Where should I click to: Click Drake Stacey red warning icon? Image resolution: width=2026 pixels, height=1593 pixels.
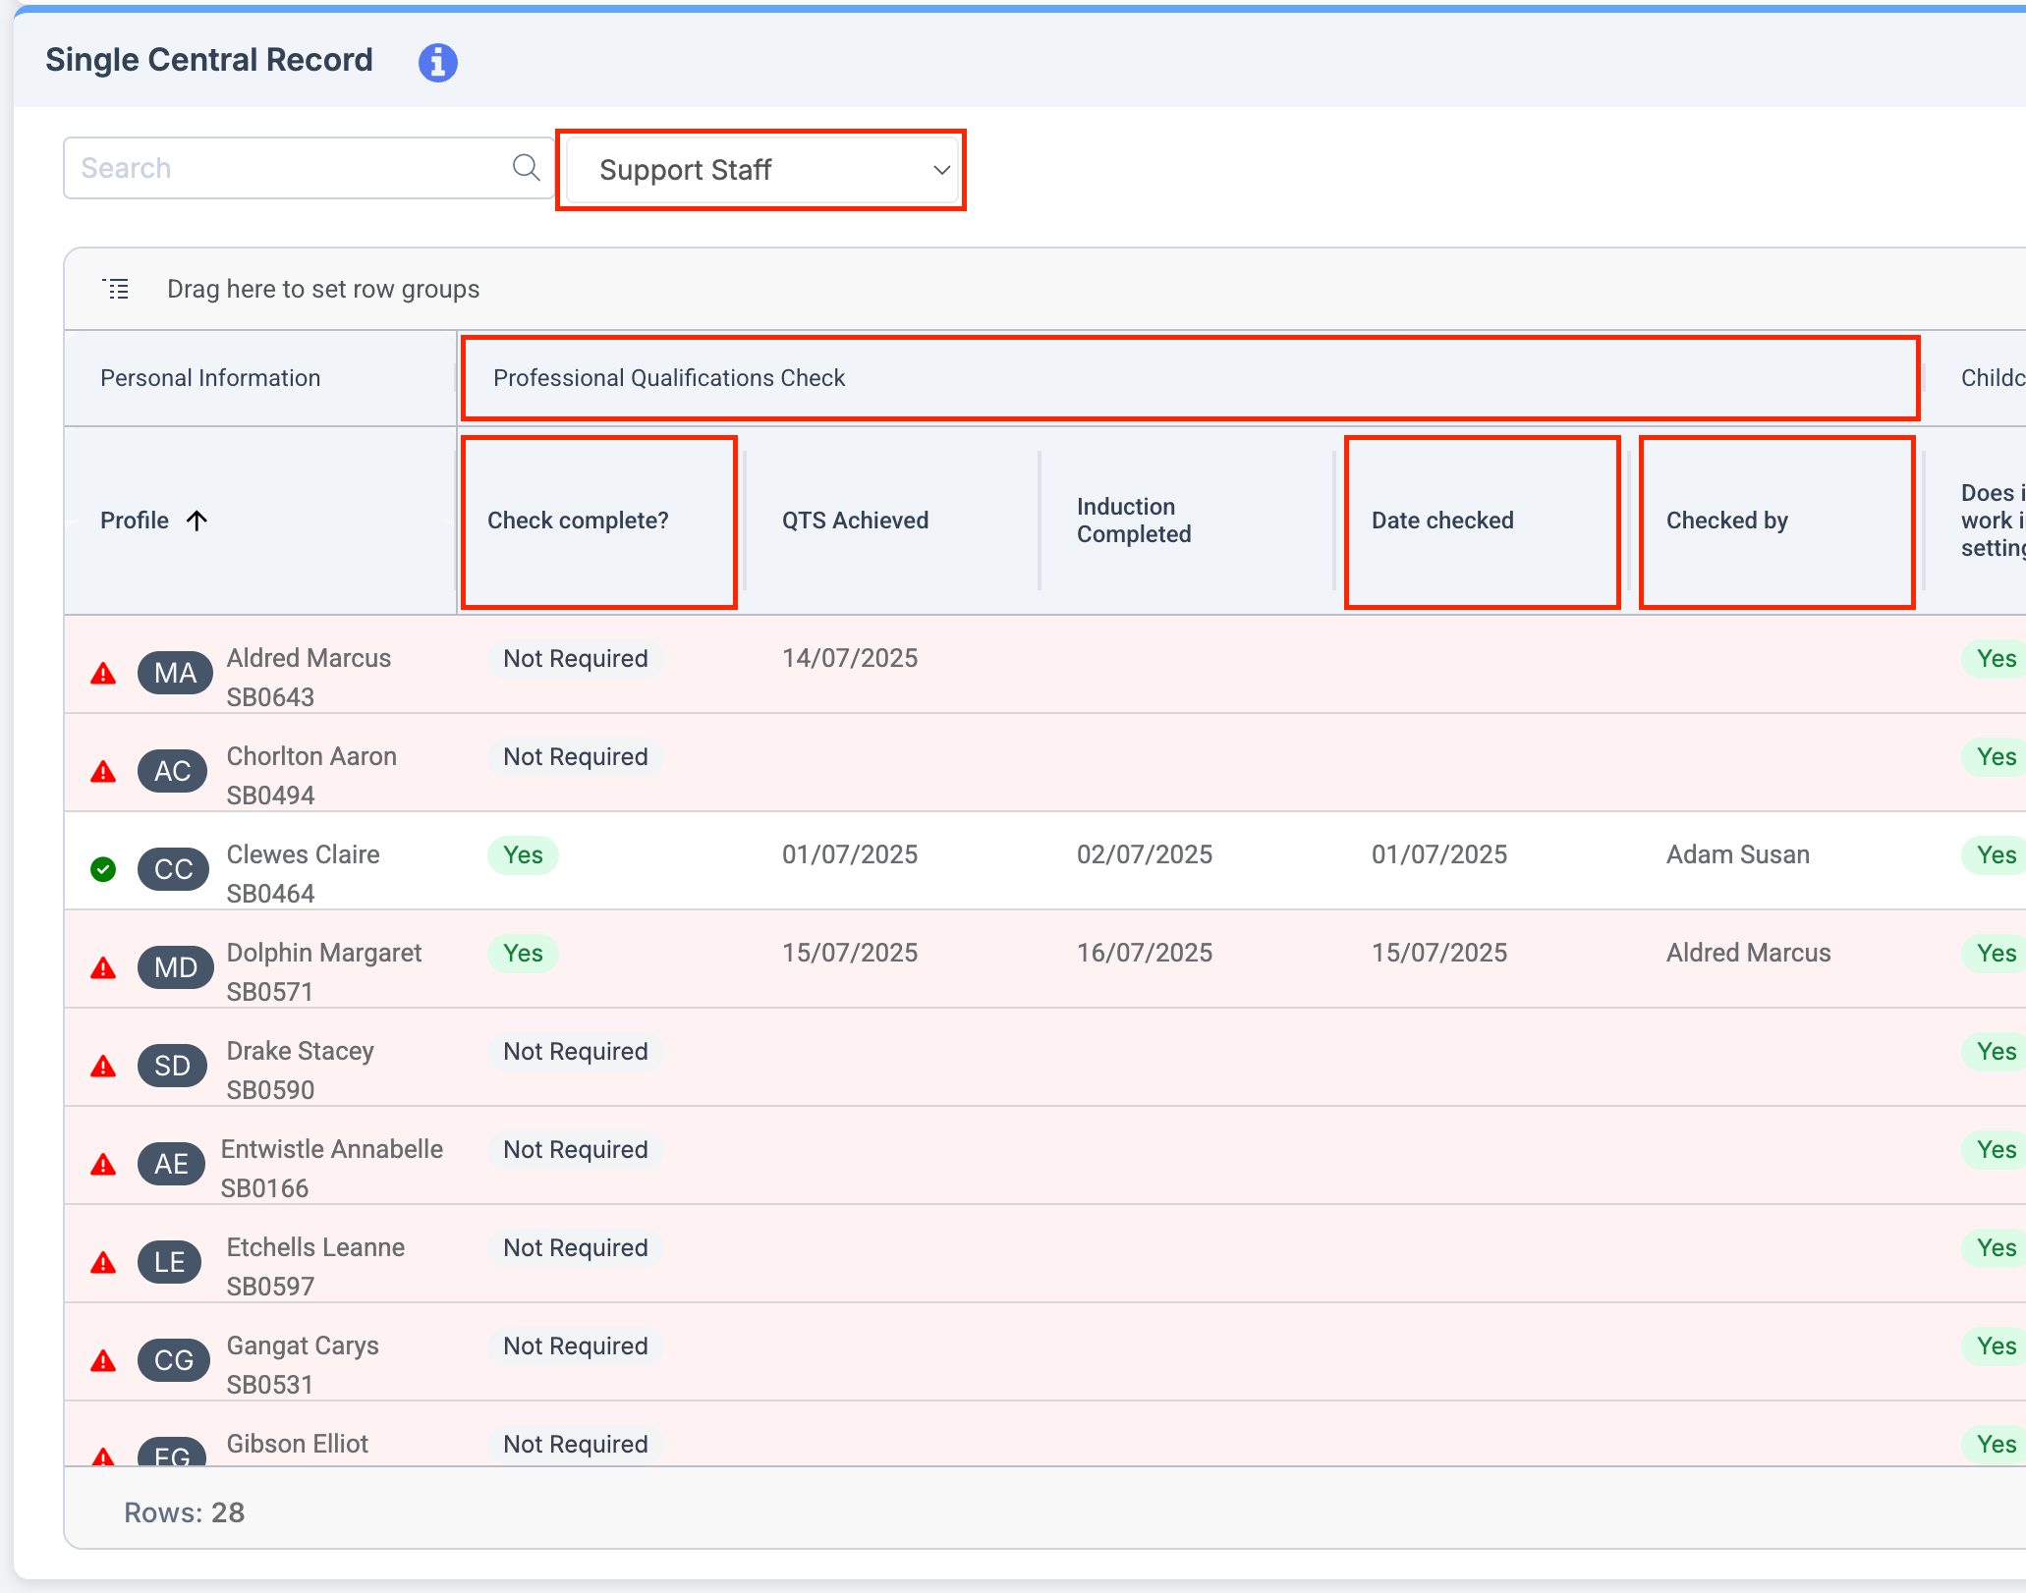103,1067
